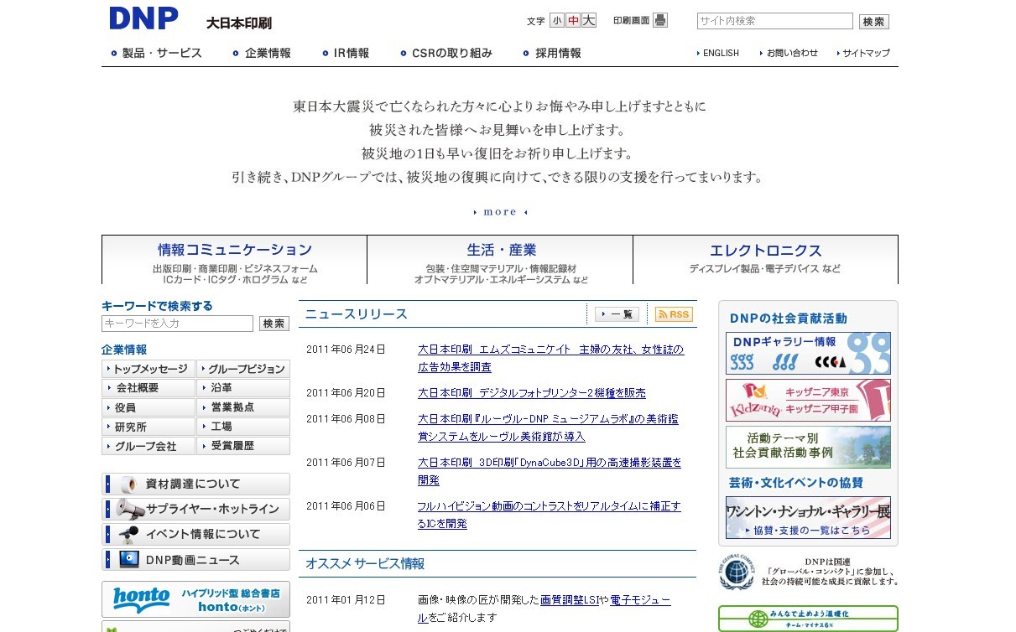Switch to the ENGLISH site link
Viewport: 1016px width, 632px height.
(x=720, y=54)
